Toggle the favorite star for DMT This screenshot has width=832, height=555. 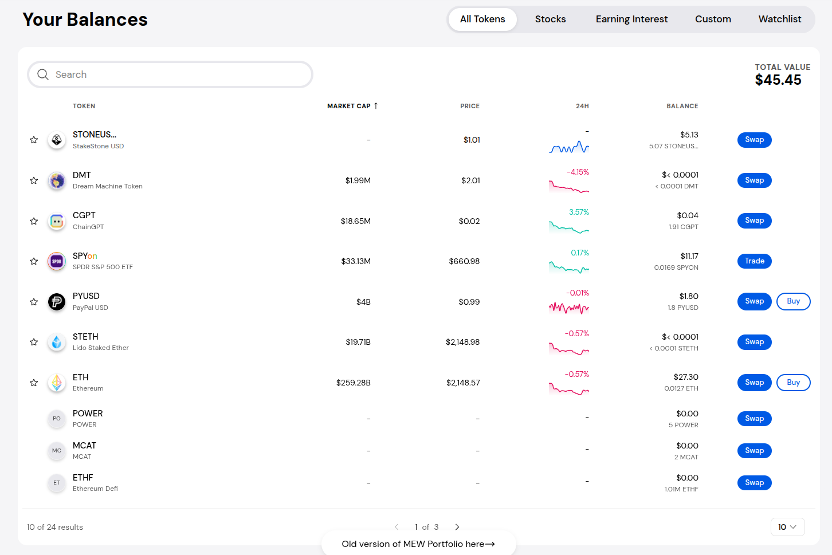34,180
